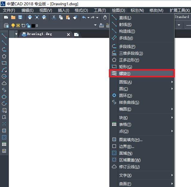The height and width of the screenshot is (187, 191).
Task: Open the 格式(O) menu
Action: click(x=81, y=10)
